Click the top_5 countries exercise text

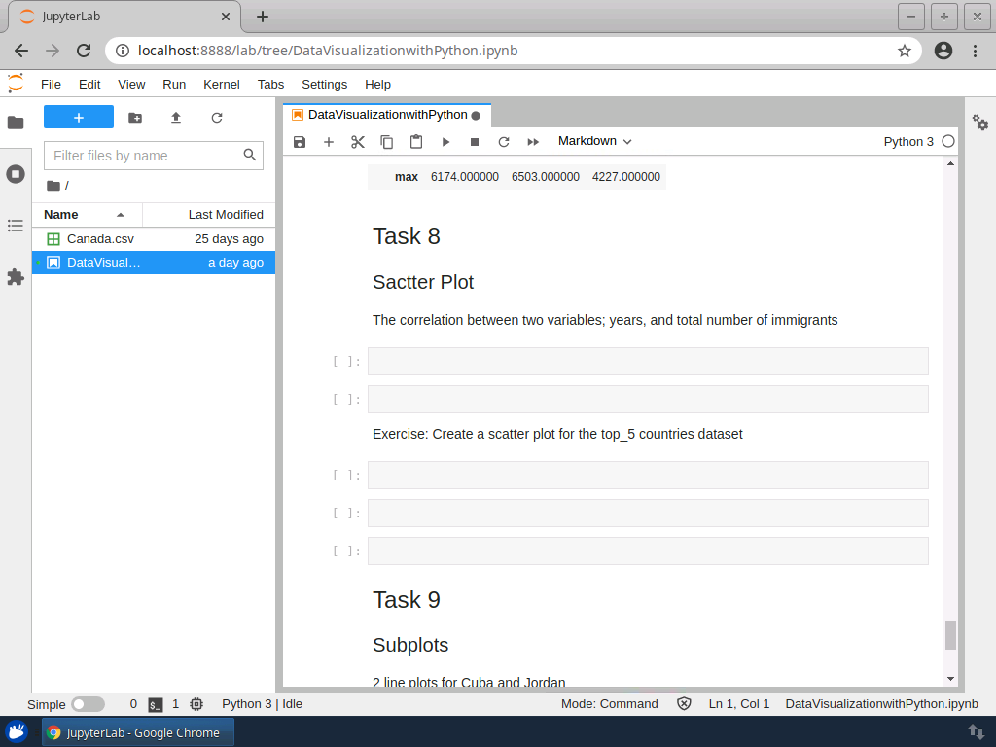coord(557,434)
